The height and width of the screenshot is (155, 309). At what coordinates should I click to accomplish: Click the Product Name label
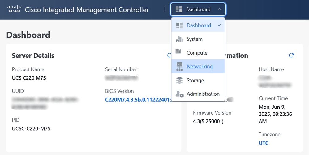point(28,69)
